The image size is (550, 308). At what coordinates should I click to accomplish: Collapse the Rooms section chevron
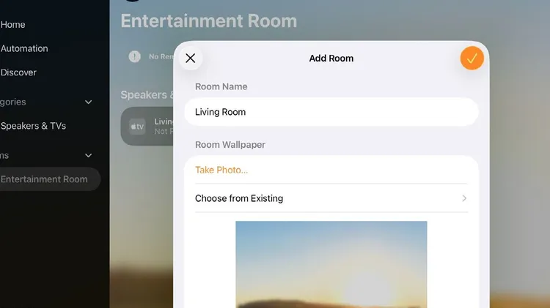coord(89,156)
